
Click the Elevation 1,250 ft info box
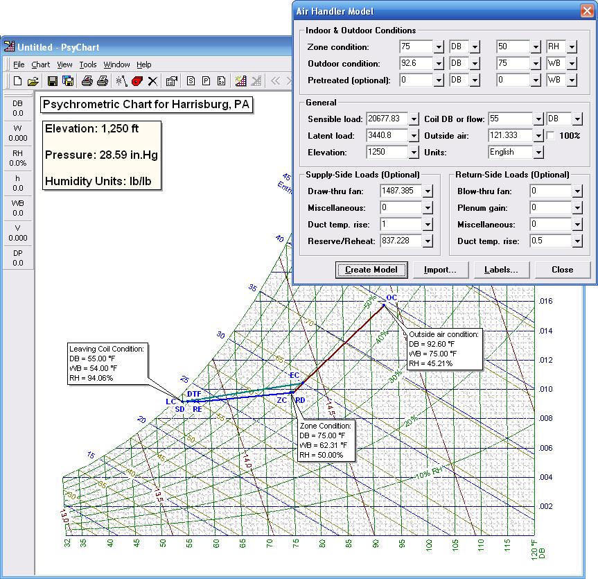tap(101, 155)
